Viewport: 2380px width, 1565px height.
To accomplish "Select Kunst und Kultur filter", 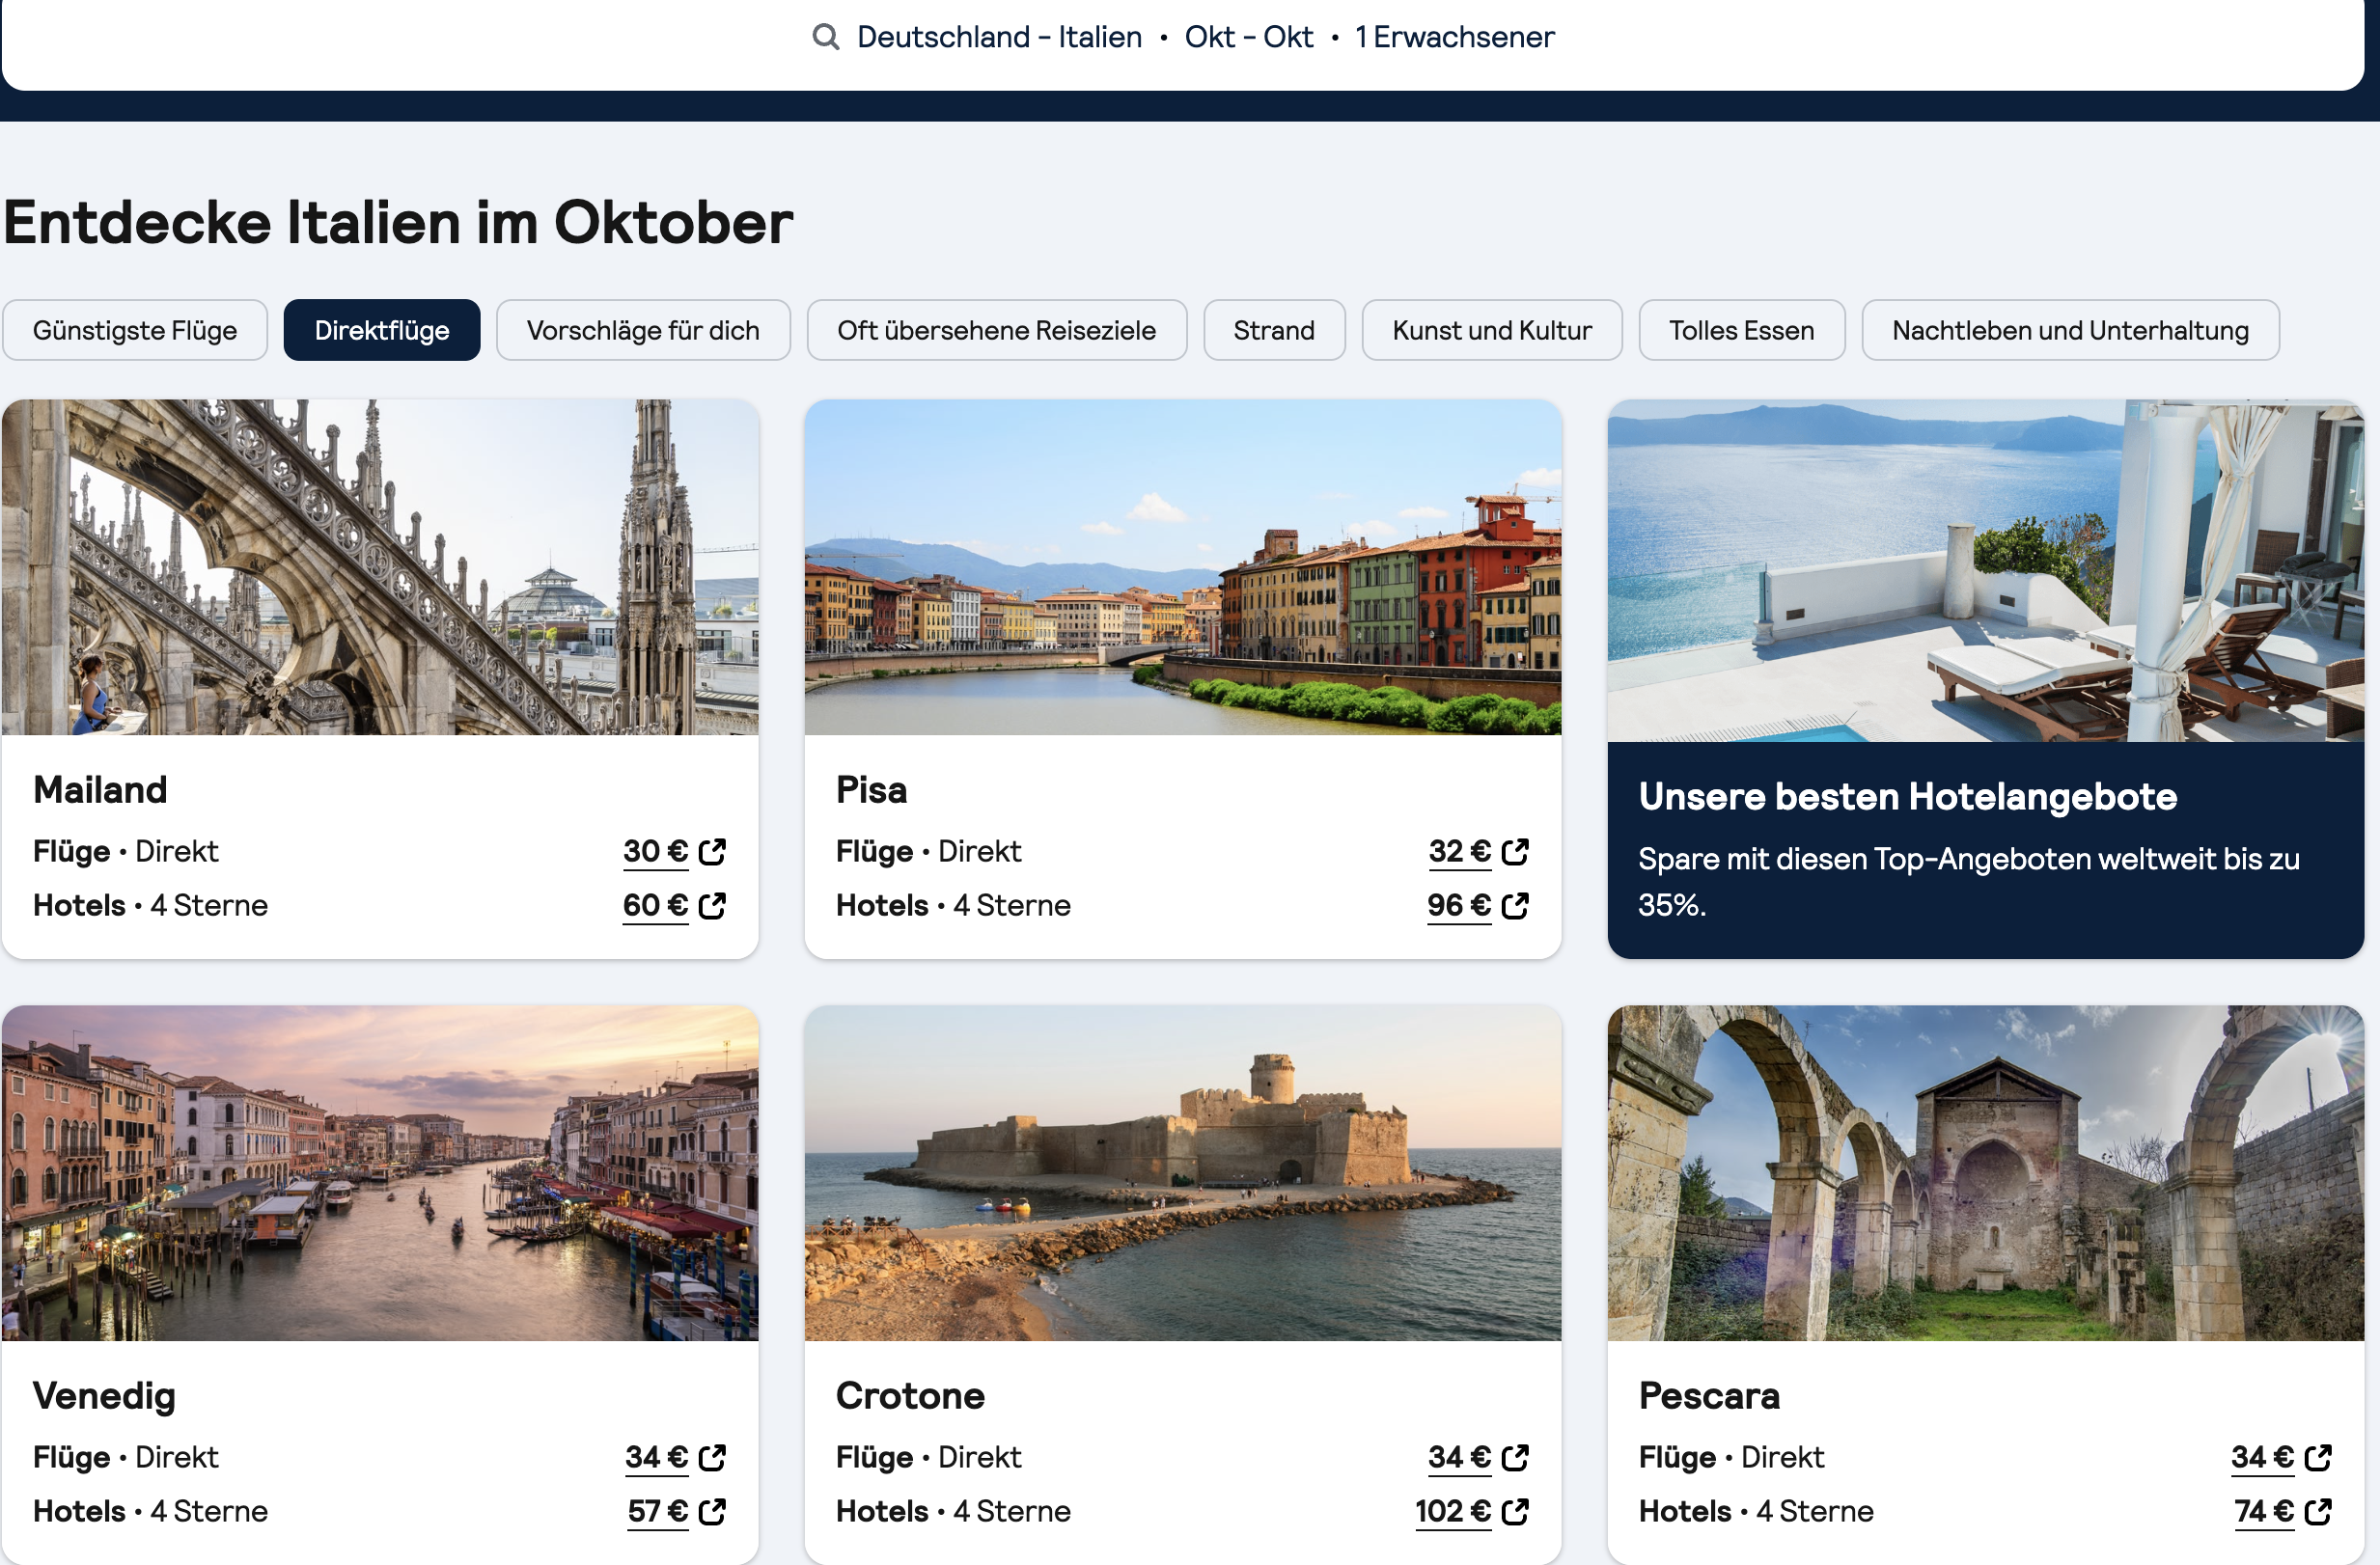I will (1491, 330).
